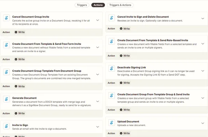Click Action label under Create Document Group From Template Group
This screenshot has width=208, height=137.
tap(111, 110)
